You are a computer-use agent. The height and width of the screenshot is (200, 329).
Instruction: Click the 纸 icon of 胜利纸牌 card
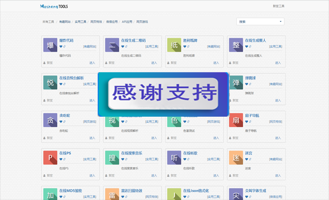pyautogui.click(x=174, y=45)
